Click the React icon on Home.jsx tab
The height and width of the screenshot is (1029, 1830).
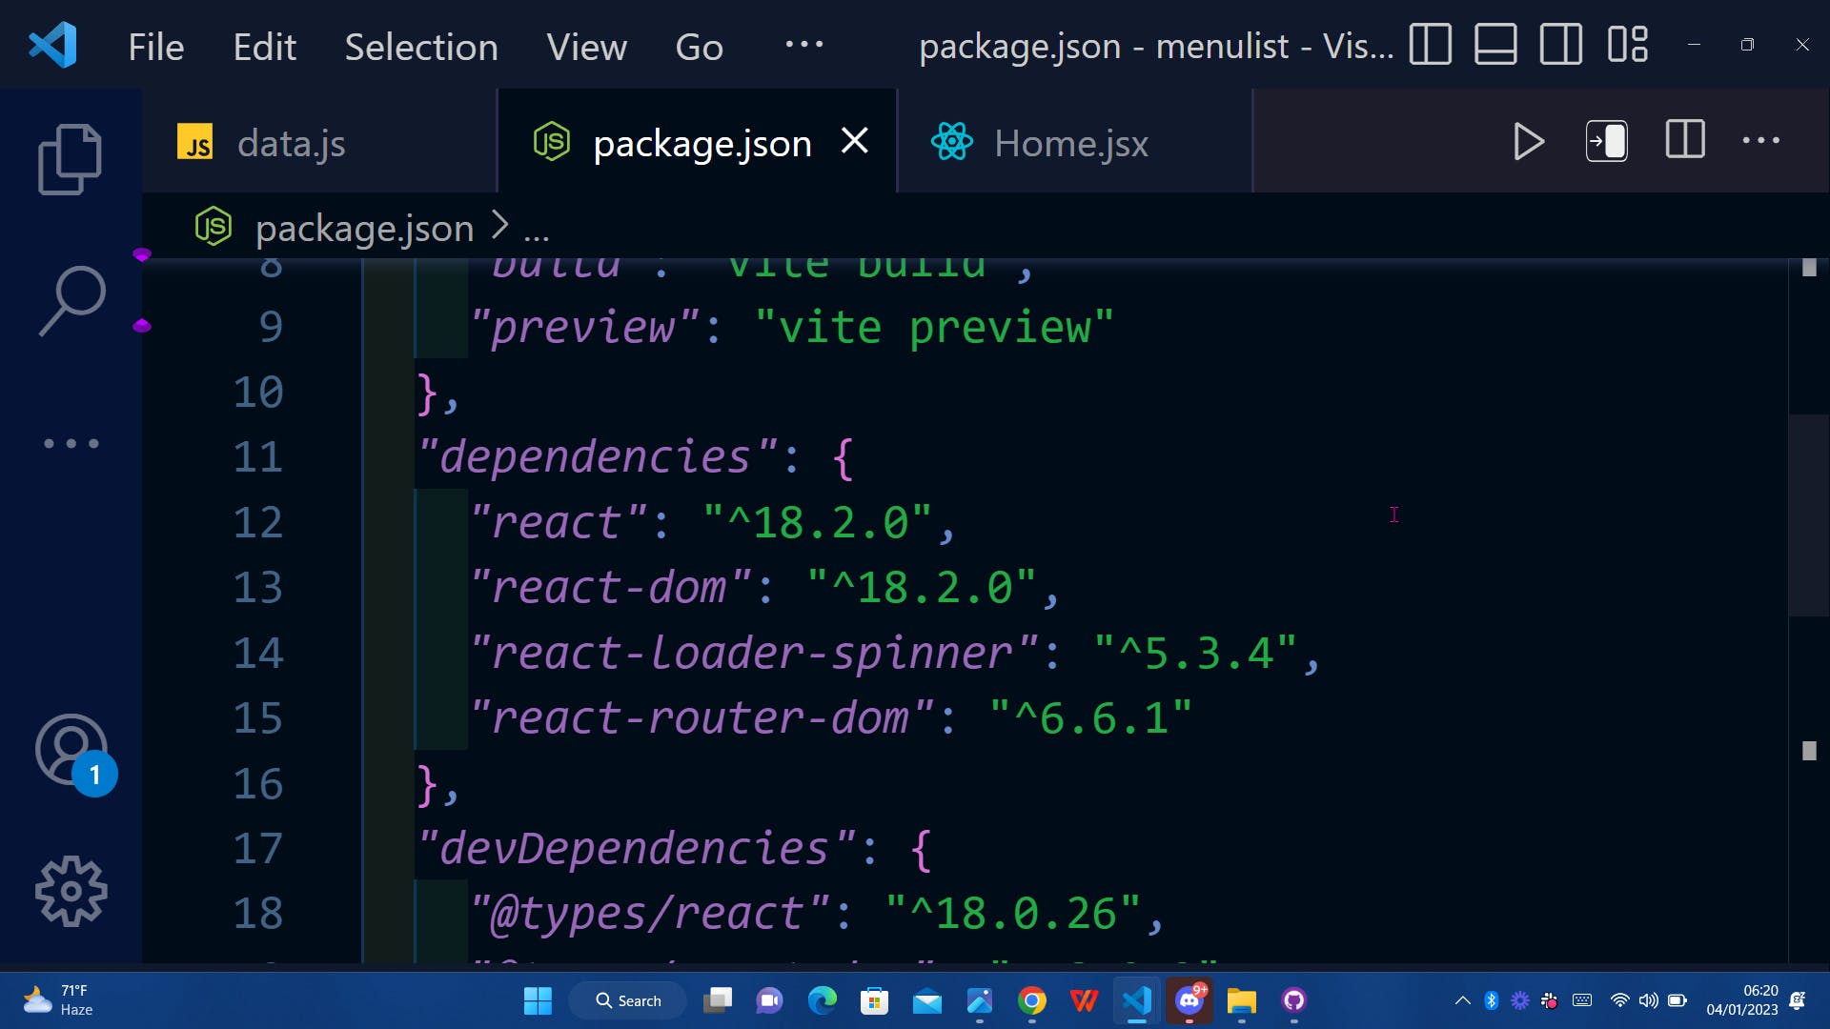[950, 142]
